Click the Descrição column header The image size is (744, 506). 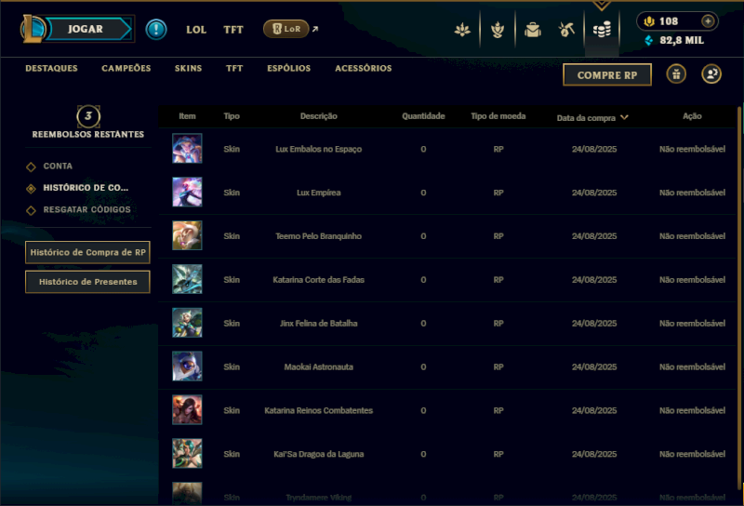click(x=318, y=116)
